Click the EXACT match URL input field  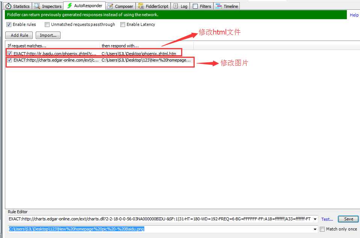pyautogui.click(x=160, y=219)
